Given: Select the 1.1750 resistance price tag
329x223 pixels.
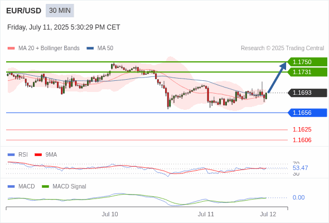Looking at the screenshot, I should click(x=307, y=62).
